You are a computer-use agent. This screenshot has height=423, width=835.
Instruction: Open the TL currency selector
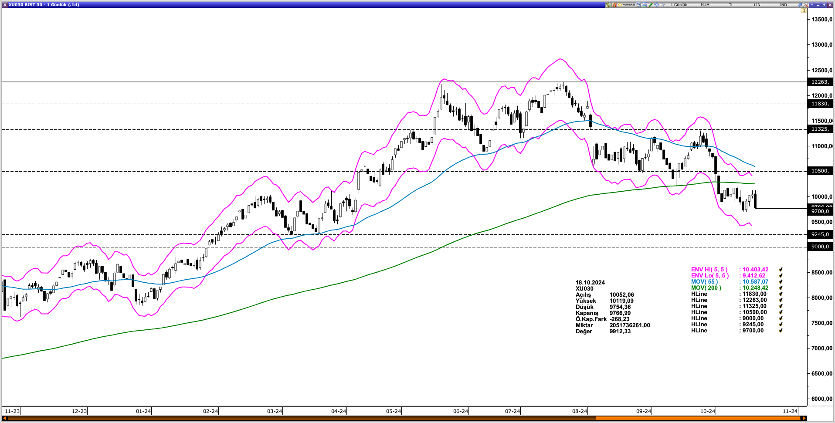click(x=731, y=5)
